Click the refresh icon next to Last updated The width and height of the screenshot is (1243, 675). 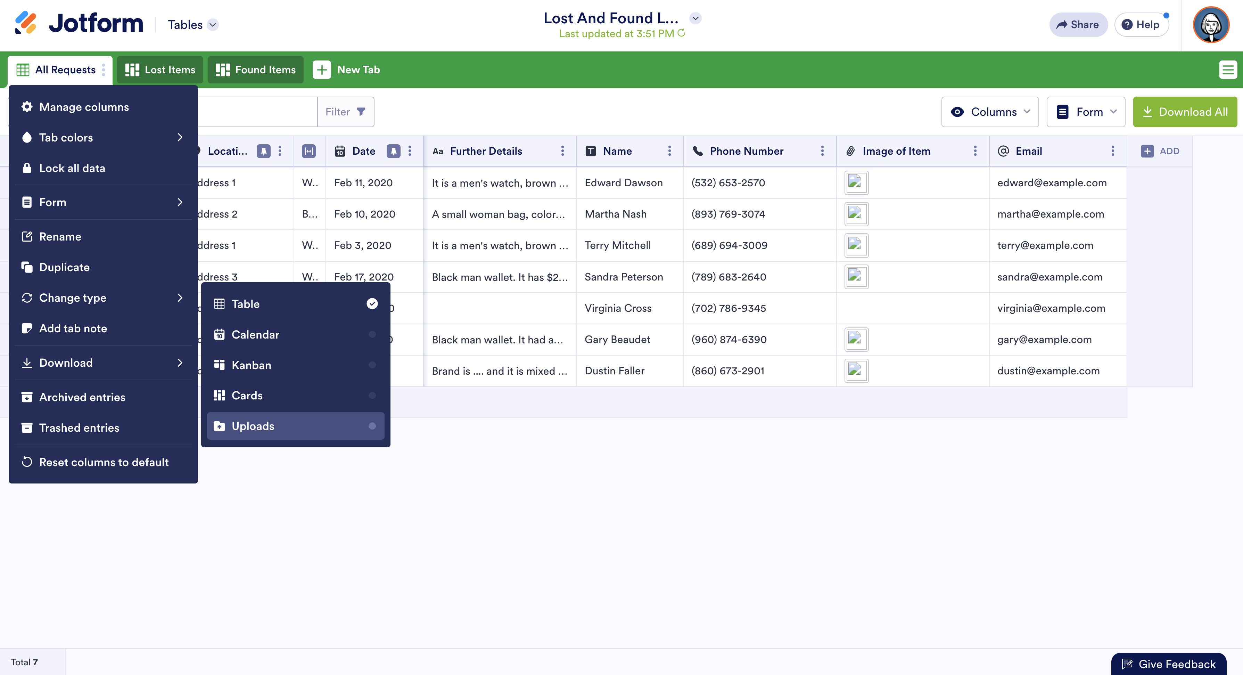pyautogui.click(x=681, y=33)
